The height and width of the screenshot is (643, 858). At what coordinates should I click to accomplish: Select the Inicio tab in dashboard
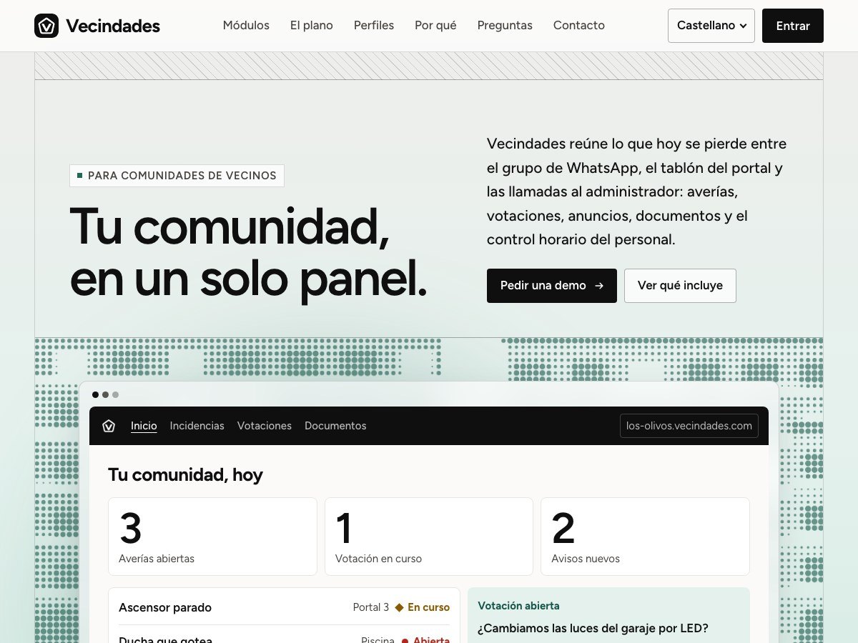(x=144, y=426)
